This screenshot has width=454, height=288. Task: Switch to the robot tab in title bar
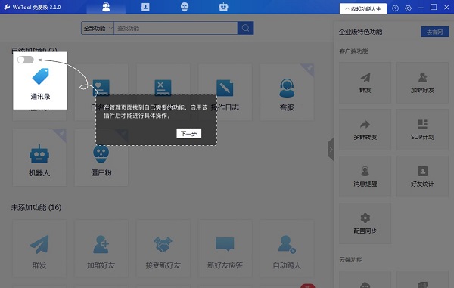click(223, 7)
